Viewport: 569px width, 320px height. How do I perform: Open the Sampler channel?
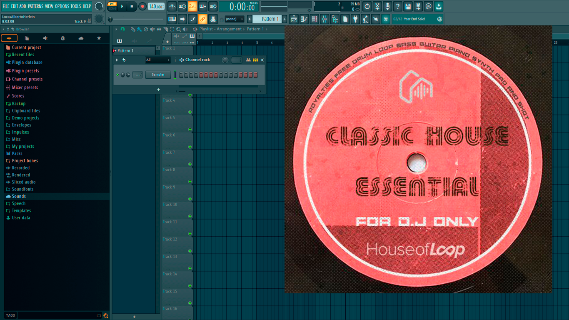coord(158,75)
